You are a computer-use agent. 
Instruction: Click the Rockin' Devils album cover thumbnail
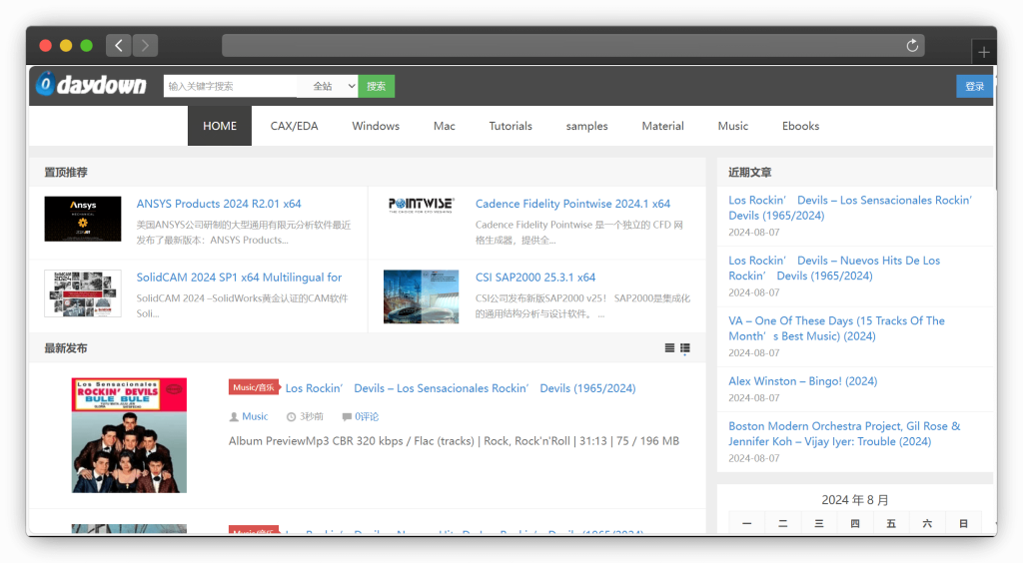tap(129, 434)
